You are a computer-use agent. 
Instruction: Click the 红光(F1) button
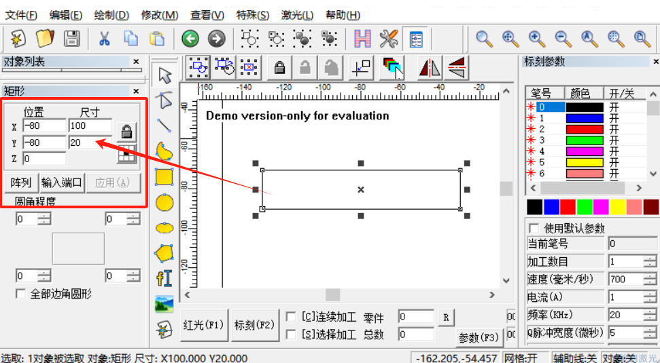[203, 325]
